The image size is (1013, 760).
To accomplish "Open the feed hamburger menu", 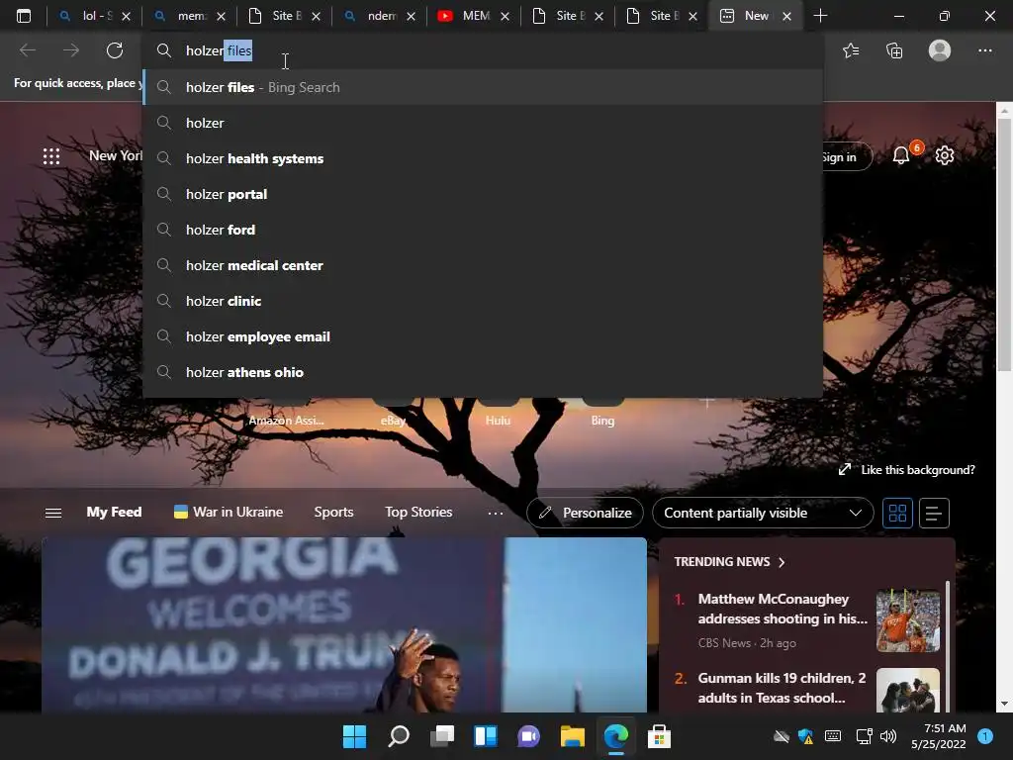I will pyautogui.click(x=53, y=514).
